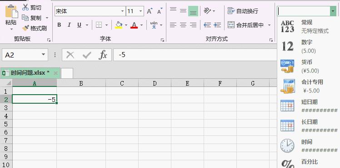Select 时间 time format

coord(309,146)
